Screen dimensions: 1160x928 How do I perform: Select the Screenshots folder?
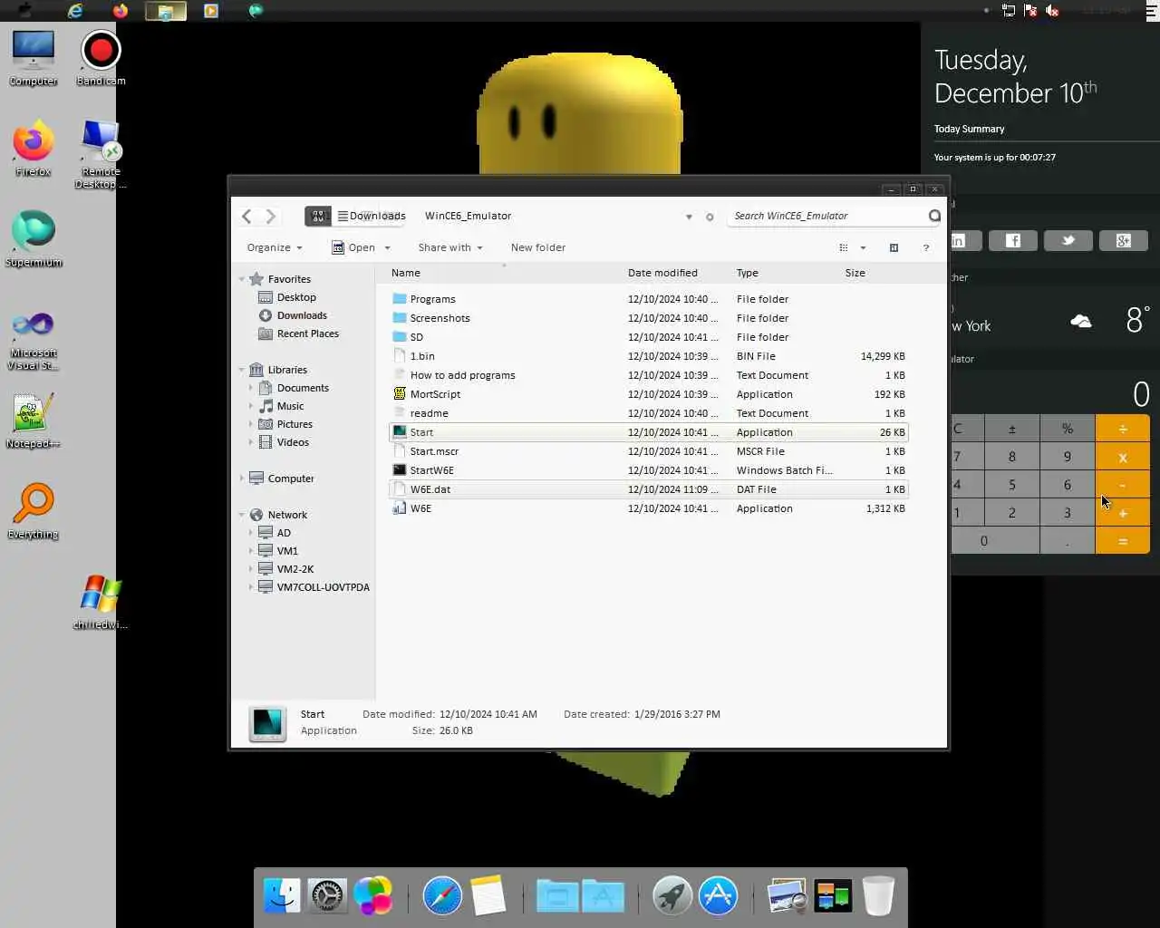pyautogui.click(x=648, y=318)
